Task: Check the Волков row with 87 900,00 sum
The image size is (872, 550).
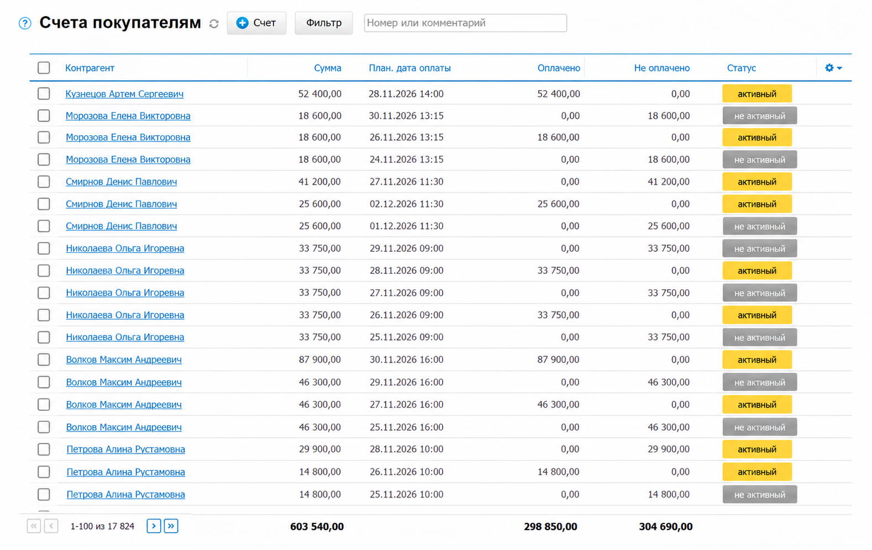Action: coord(44,359)
